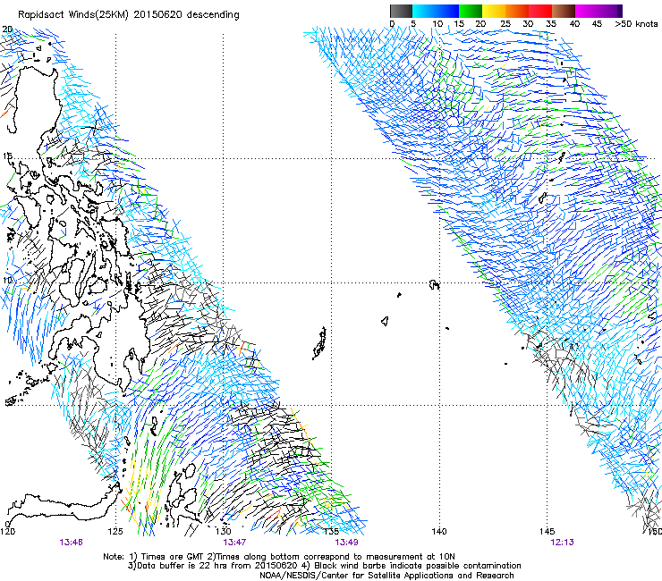Click the "10" label under the color scale
This screenshot has height=581, width=662.
(437, 23)
